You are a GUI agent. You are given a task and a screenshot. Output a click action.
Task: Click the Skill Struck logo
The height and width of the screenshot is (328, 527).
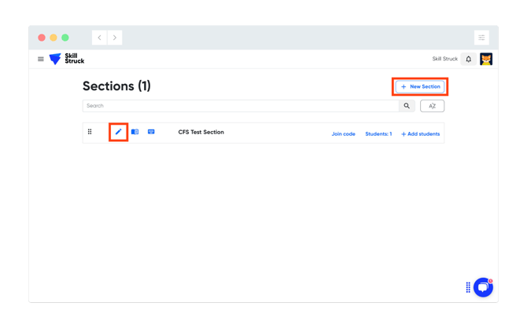pos(67,59)
